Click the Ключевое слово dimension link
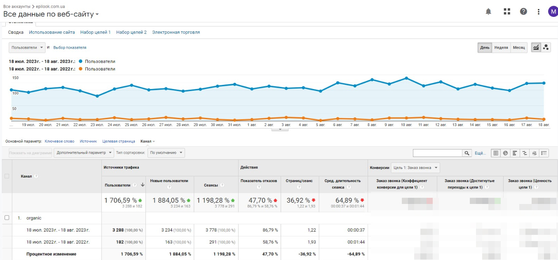The width and height of the screenshot is (558, 260). click(x=59, y=141)
